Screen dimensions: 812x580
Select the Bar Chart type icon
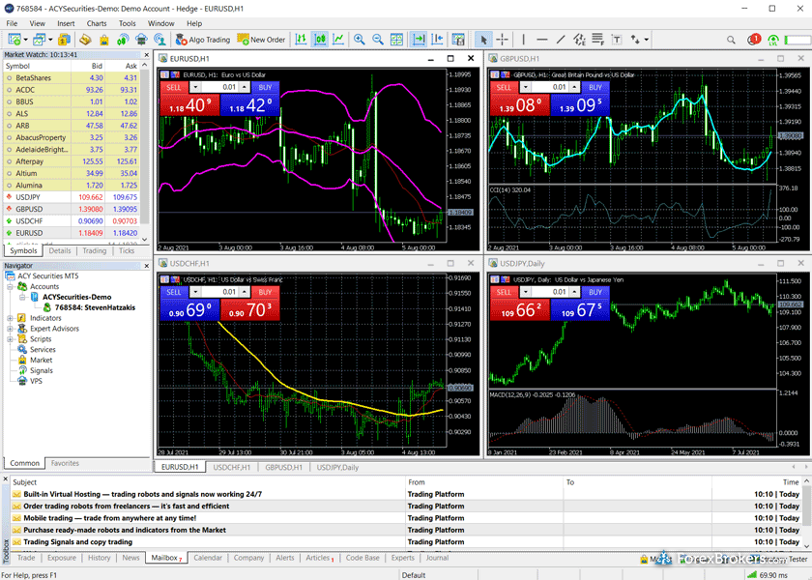point(301,40)
